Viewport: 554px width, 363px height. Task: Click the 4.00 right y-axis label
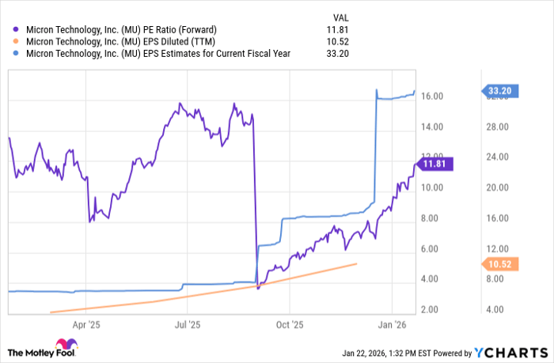pos(495,310)
